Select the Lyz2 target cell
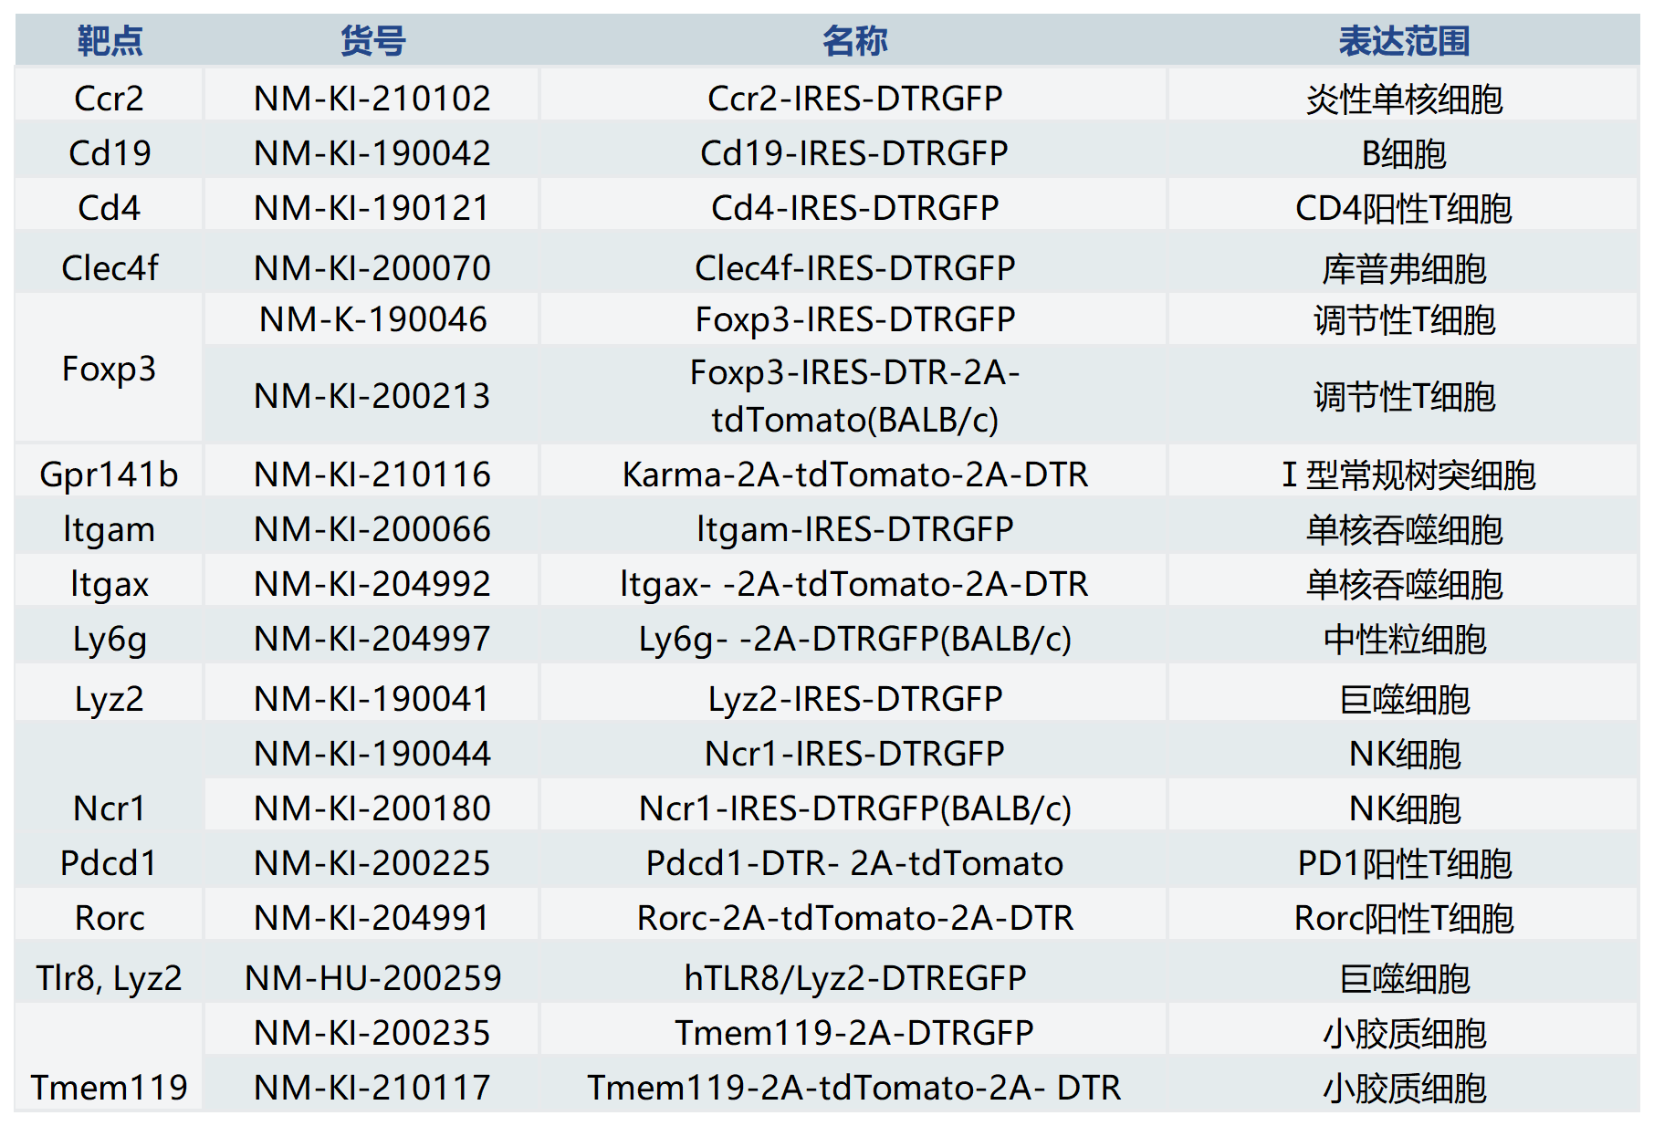 (109, 698)
